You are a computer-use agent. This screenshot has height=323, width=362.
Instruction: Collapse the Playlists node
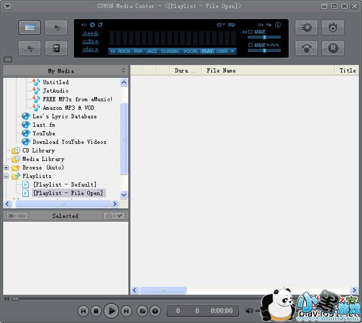[x=6, y=176]
